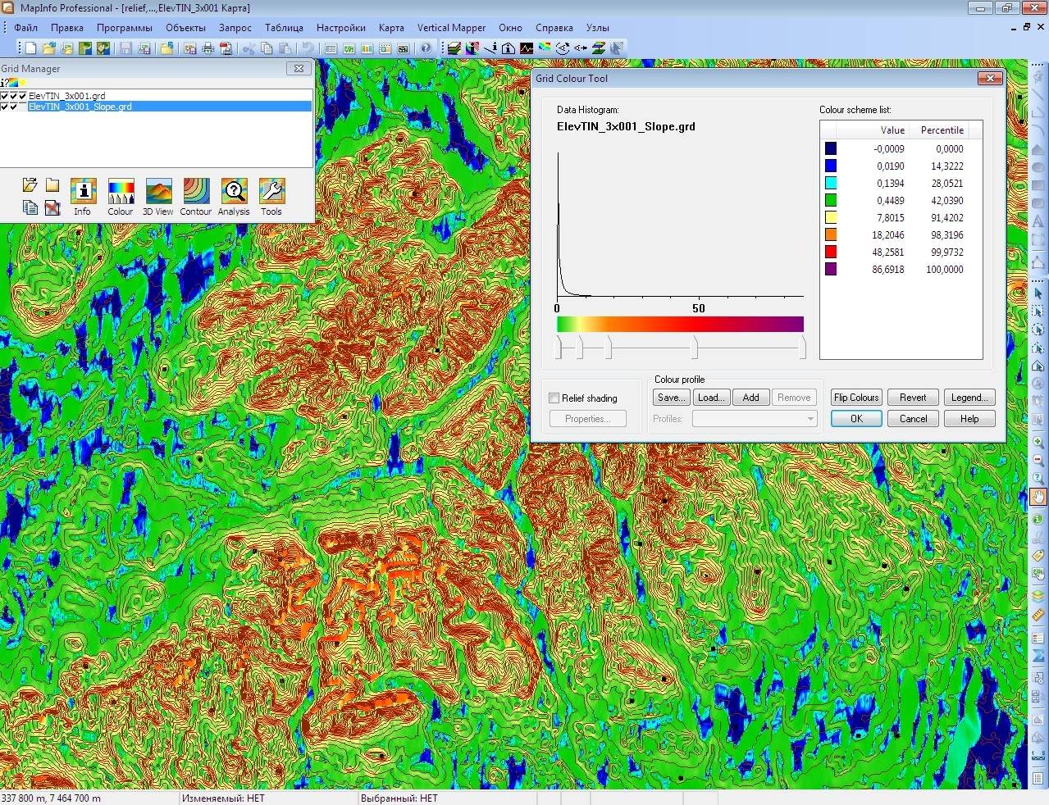Click the Legend... button
The width and height of the screenshot is (1049, 805).
(x=969, y=398)
